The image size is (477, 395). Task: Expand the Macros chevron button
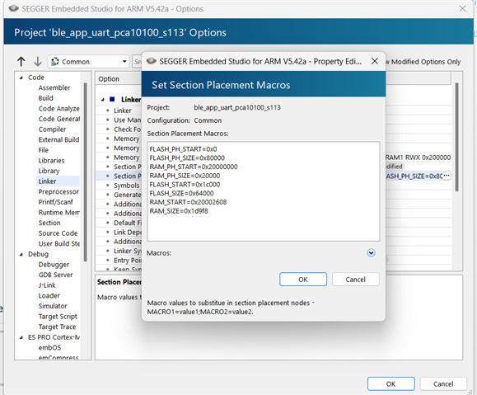(x=371, y=253)
